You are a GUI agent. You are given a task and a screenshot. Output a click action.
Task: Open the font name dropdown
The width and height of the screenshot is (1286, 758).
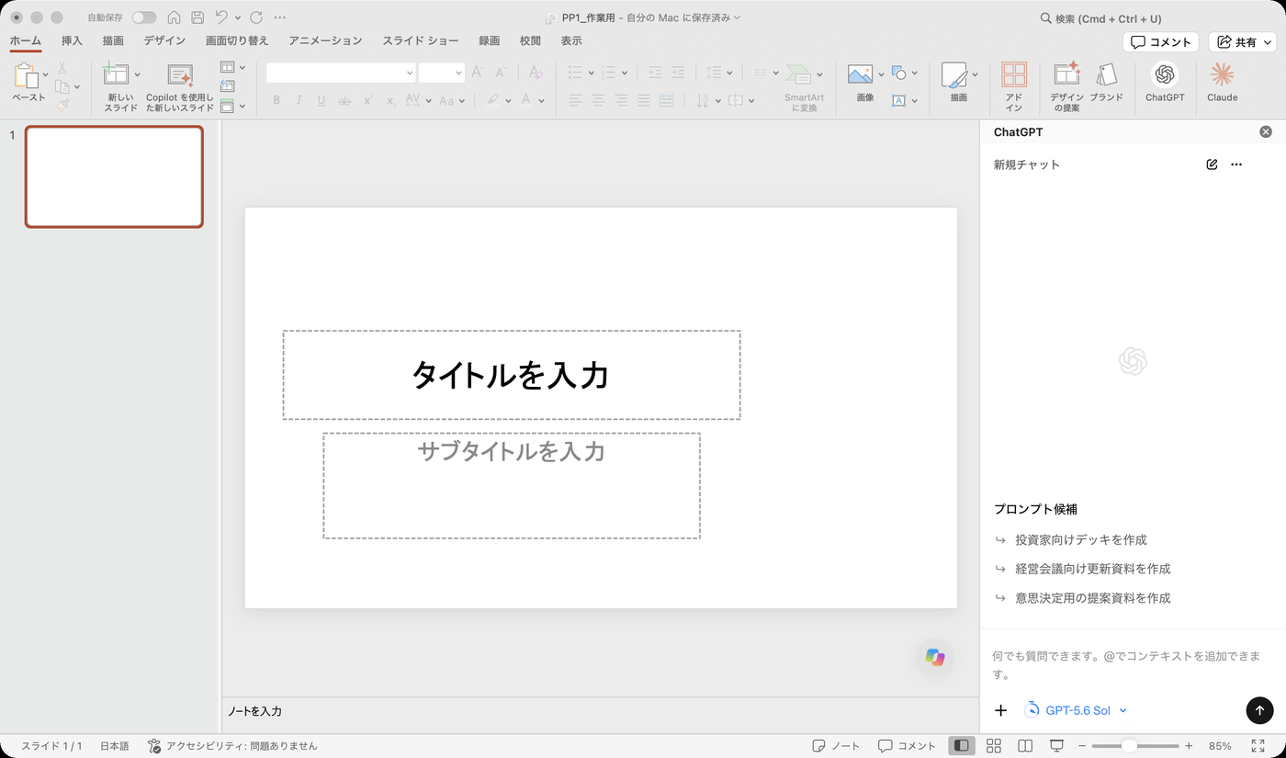click(410, 73)
